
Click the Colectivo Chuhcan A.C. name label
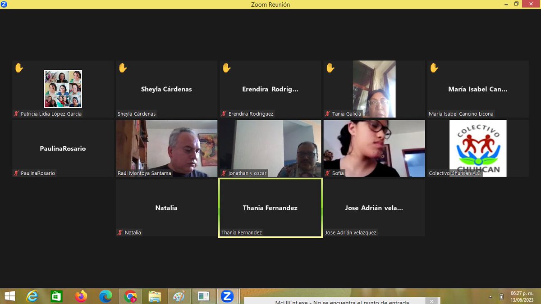click(455, 173)
